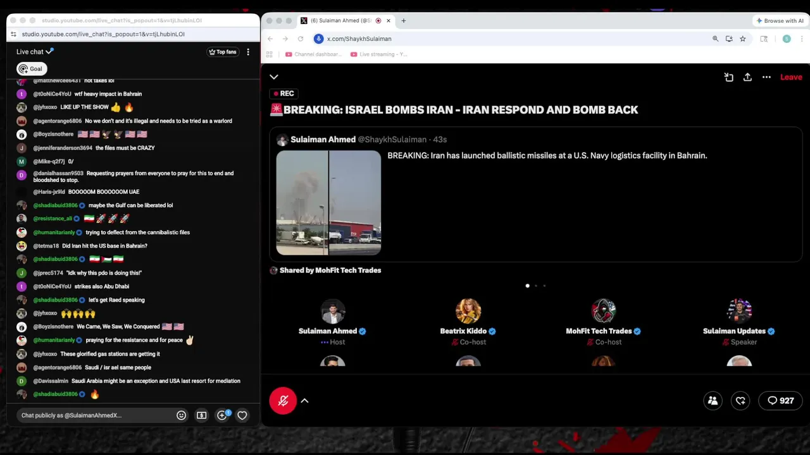Open the share Space upload icon
Image resolution: width=810 pixels, height=455 pixels.
click(x=747, y=77)
